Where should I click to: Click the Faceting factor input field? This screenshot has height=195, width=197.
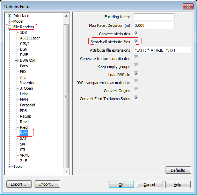click(x=154, y=17)
